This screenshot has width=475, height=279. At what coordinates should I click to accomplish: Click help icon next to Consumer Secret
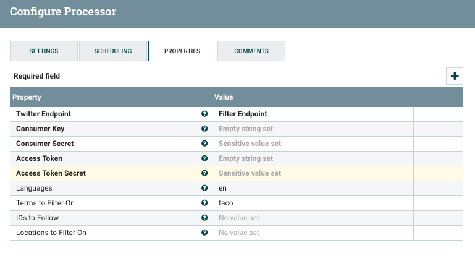[x=204, y=144]
